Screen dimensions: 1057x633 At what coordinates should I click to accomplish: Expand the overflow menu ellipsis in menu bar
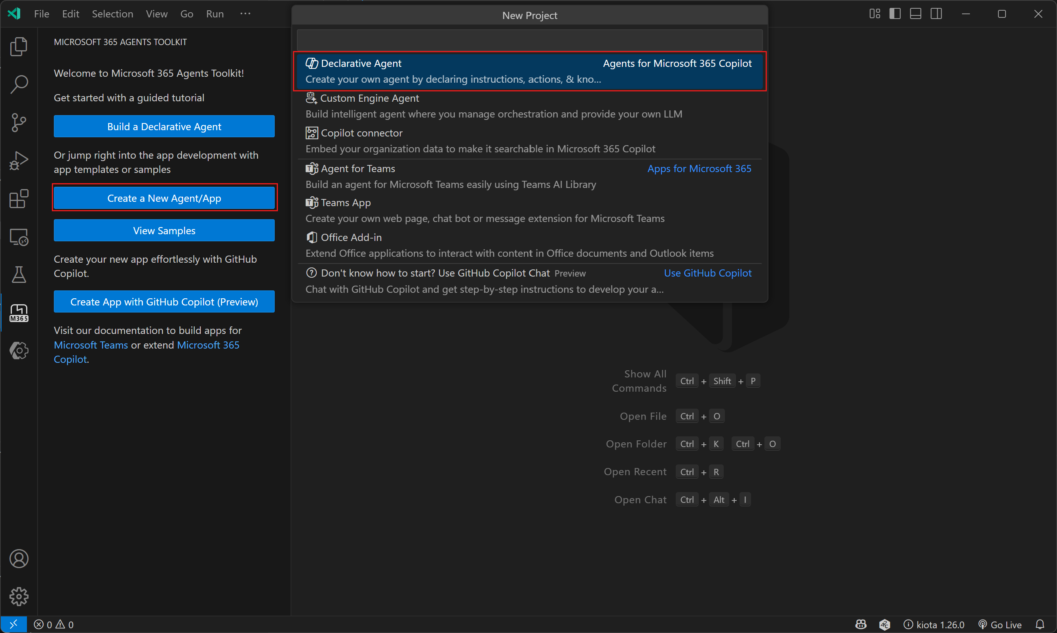pos(245,14)
